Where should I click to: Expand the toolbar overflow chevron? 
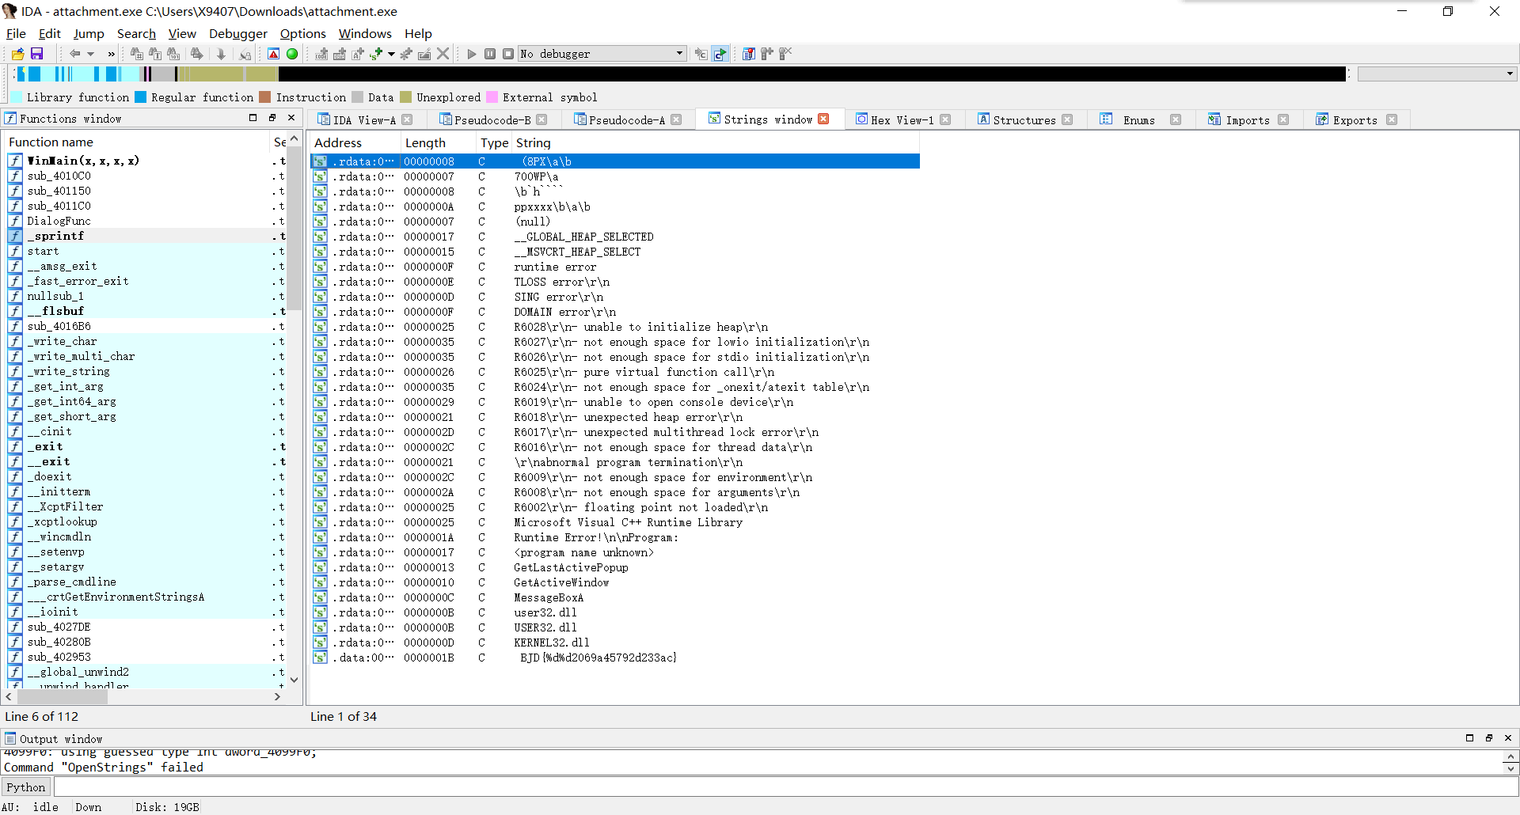pos(111,54)
